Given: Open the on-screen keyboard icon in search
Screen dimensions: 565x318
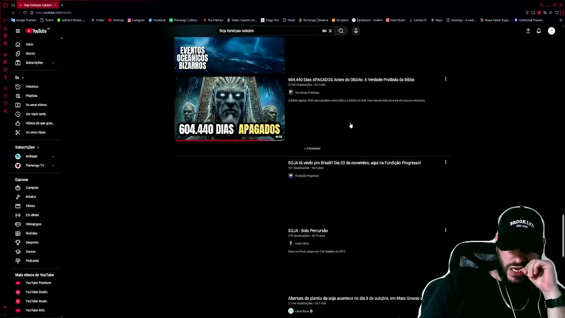Looking at the screenshot, I should coord(324,31).
